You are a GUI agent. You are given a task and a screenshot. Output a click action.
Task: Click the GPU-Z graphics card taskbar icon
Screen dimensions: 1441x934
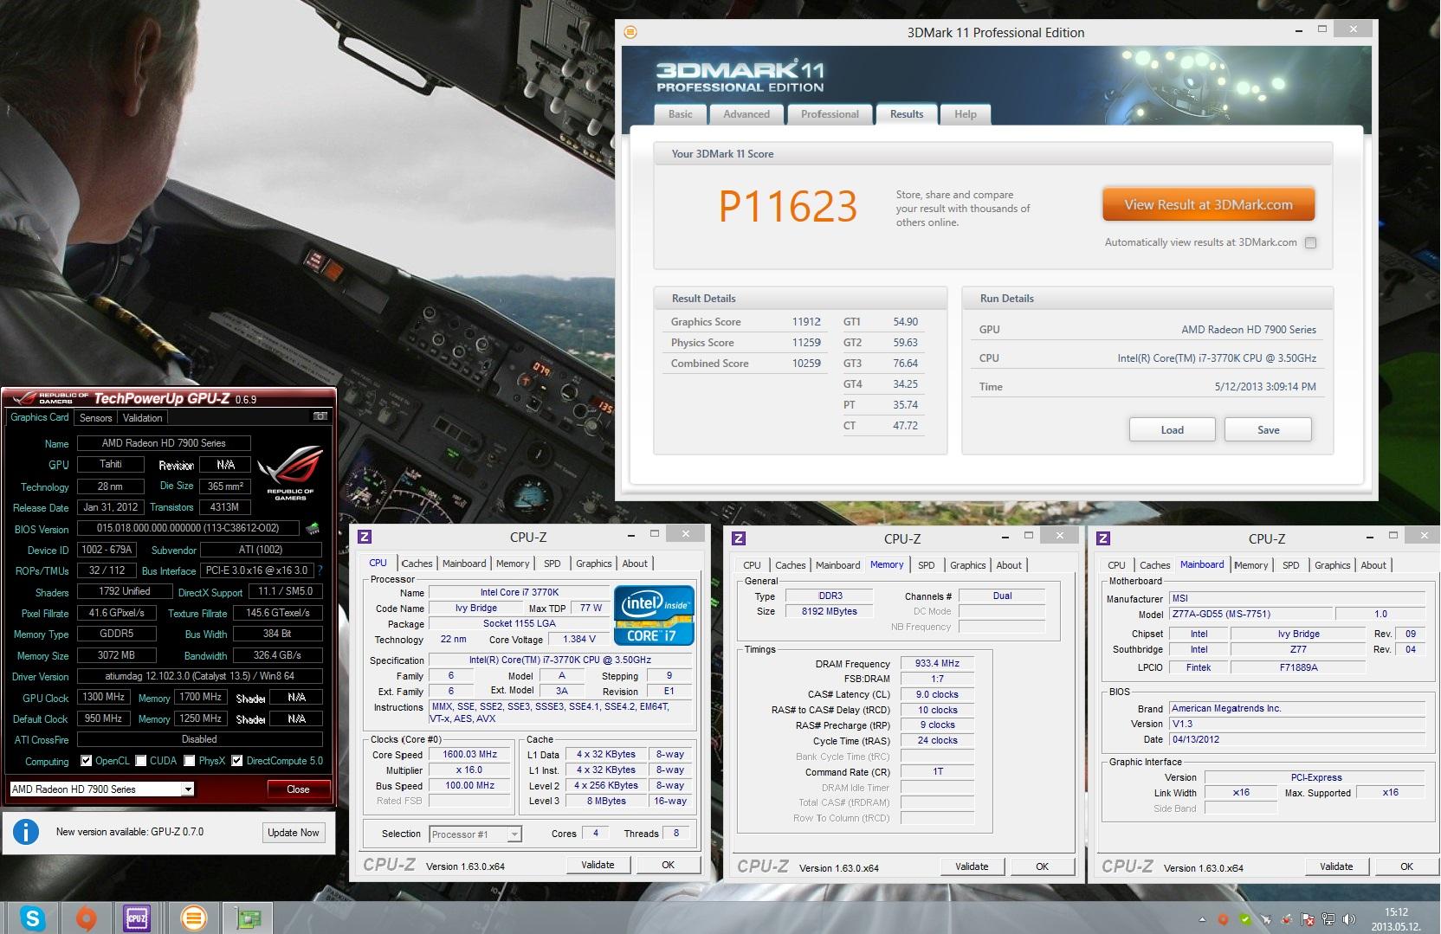(248, 918)
